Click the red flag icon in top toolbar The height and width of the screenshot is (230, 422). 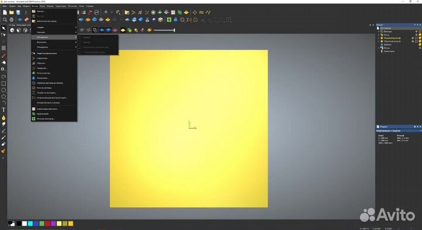[90, 12]
